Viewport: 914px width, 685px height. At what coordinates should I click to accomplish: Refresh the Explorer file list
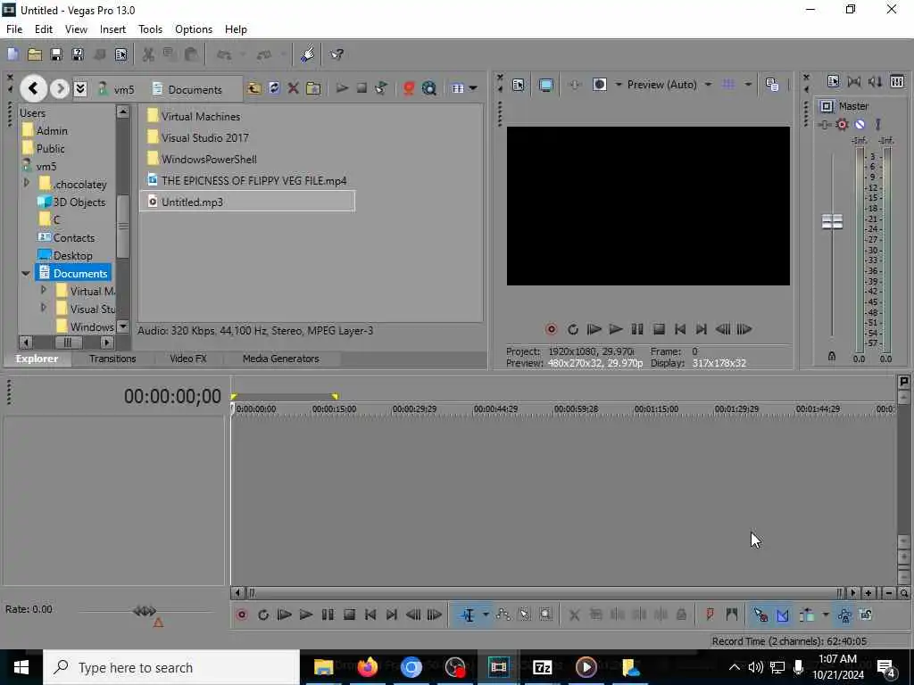pos(274,88)
